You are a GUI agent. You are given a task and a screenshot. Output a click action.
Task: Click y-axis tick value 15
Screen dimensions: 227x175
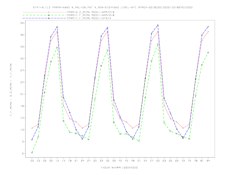pyautogui.click(x=22, y=118)
